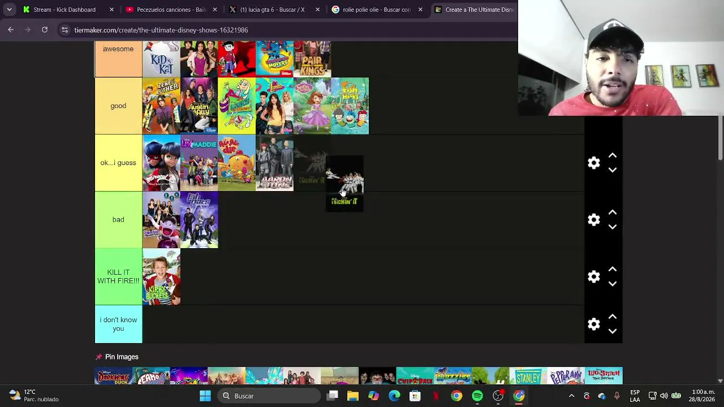Click the 'i don't know you' tier label
724x407 pixels.
(118, 324)
